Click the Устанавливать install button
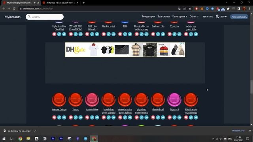This screenshot has height=142, width=253. click(239, 17)
